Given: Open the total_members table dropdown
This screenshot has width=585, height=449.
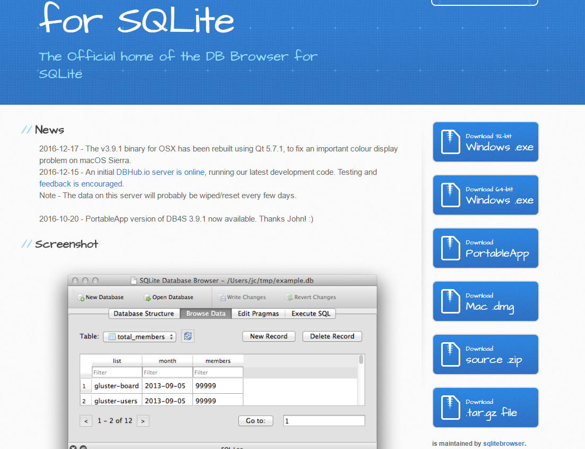Looking at the screenshot, I should 139,336.
